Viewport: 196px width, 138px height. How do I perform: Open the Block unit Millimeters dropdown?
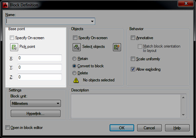(36, 103)
